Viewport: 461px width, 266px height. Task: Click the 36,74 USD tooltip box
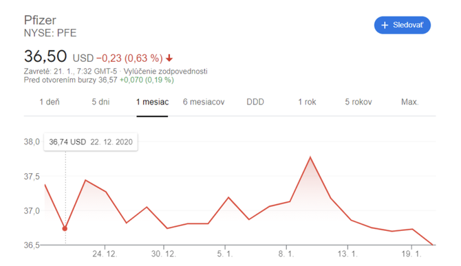91,142
